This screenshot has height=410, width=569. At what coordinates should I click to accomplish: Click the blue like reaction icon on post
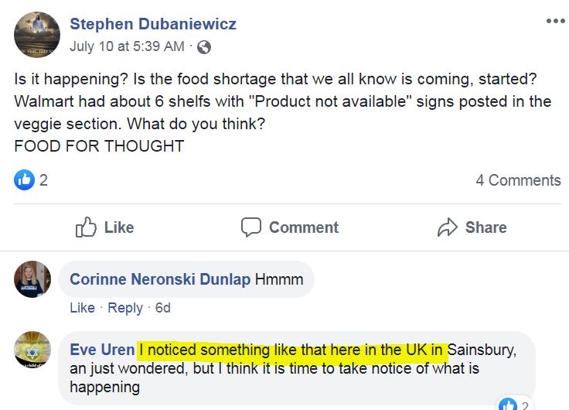pyautogui.click(x=24, y=179)
